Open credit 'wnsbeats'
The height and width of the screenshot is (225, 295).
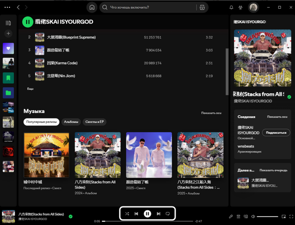(x=246, y=146)
